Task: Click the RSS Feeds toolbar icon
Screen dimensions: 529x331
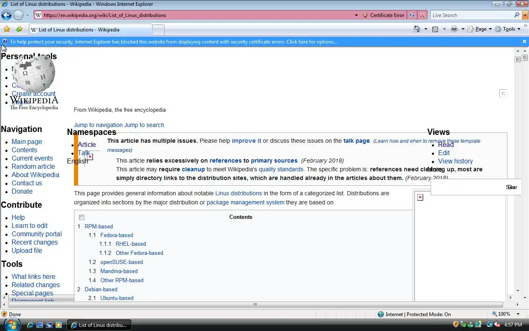Action: 435,29
